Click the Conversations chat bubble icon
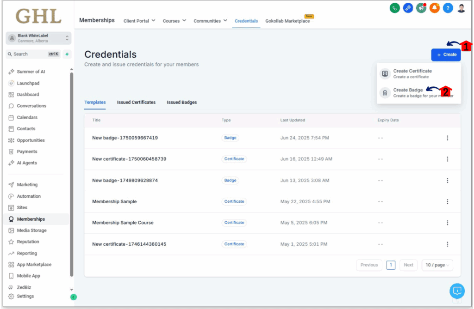The image size is (474, 309). tap(11, 106)
